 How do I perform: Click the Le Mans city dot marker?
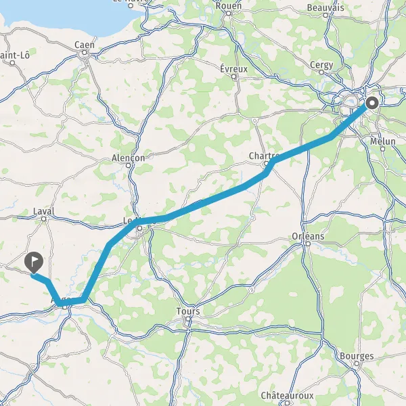140,229
